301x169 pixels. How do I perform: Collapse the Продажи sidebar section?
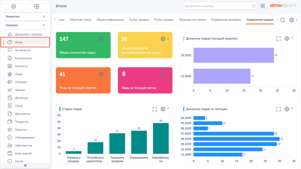point(44,25)
